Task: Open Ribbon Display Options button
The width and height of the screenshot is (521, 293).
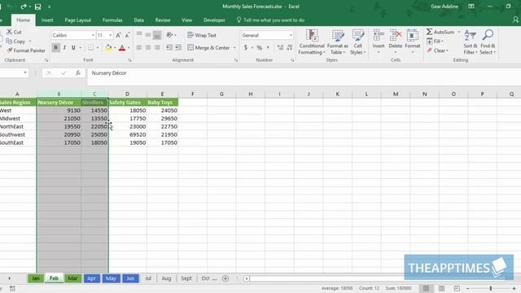Action: (x=471, y=7)
